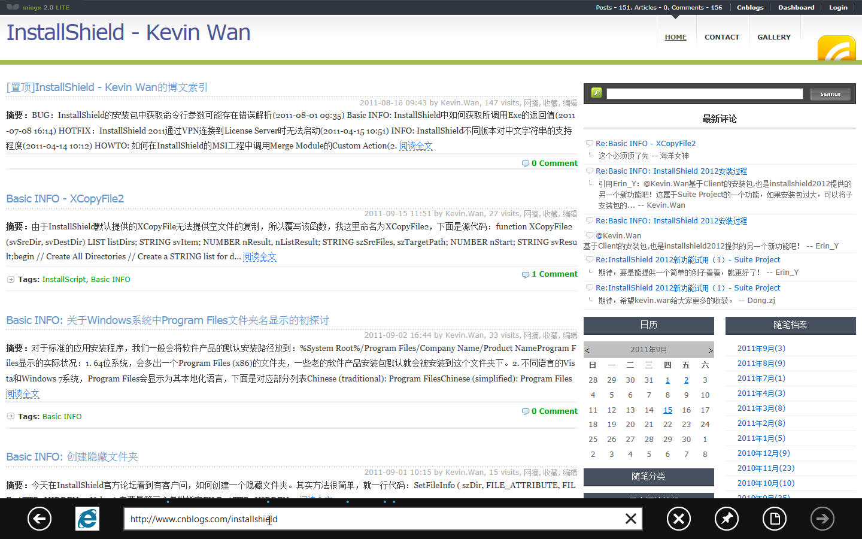Click 阅读全文 under the Program Files post
This screenshot has width=862, height=539.
coord(22,394)
